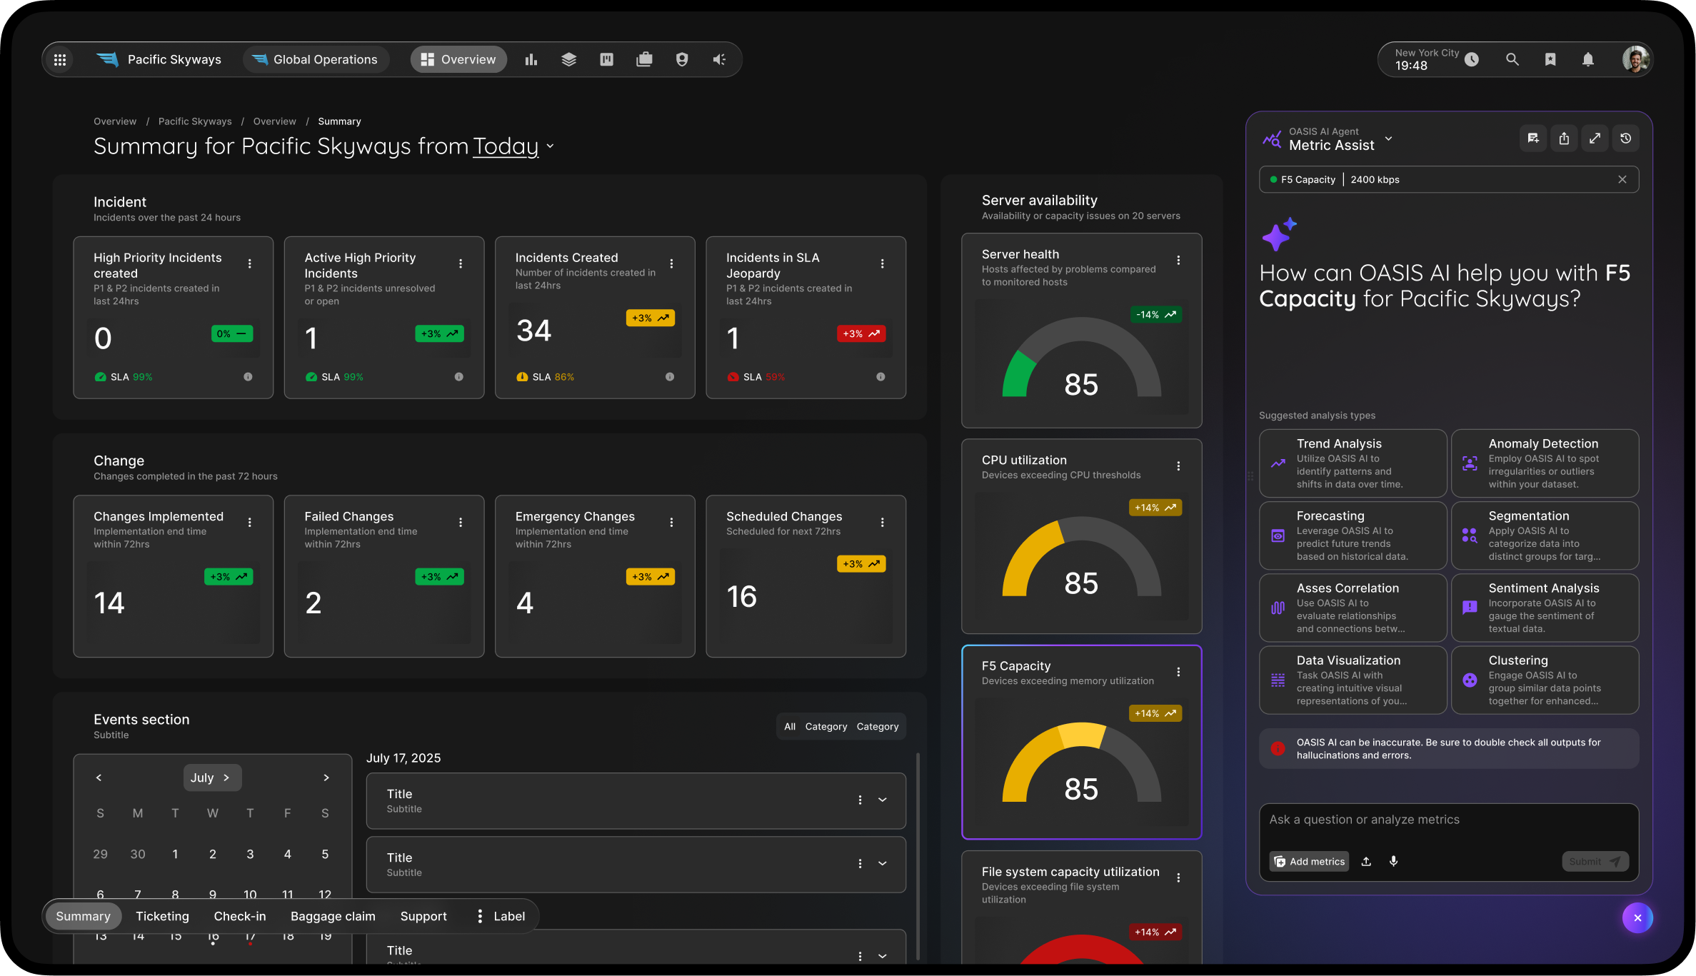The height and width of the screenshot is (976, 1696).
Task: Click the Add metrics button
Action: pos(1309,861)
